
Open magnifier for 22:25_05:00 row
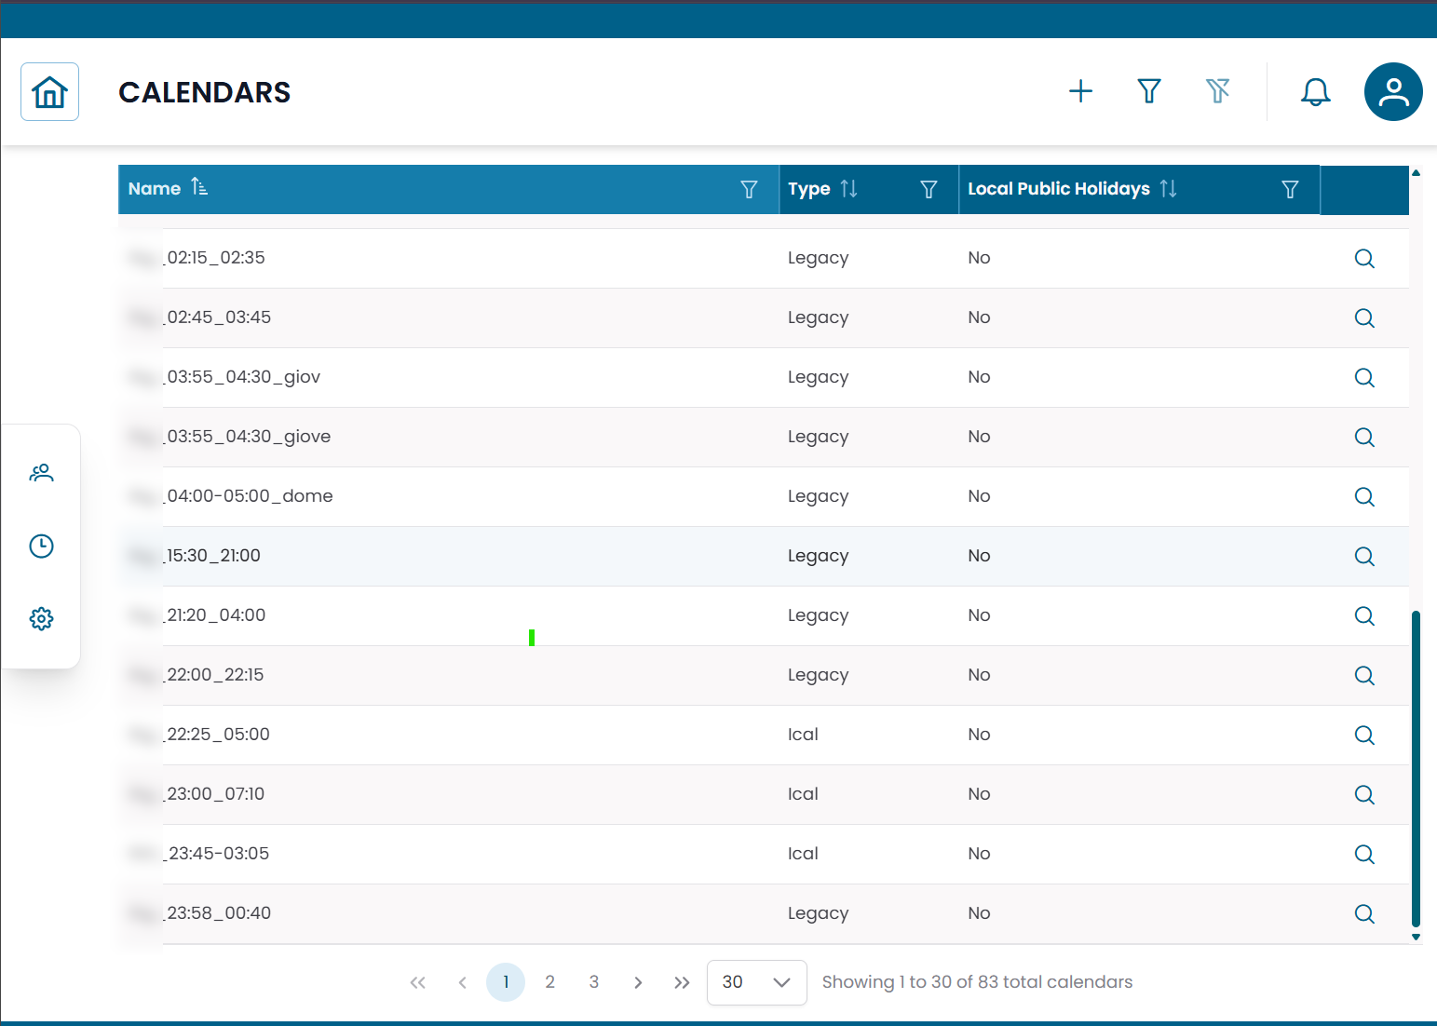1363,736
